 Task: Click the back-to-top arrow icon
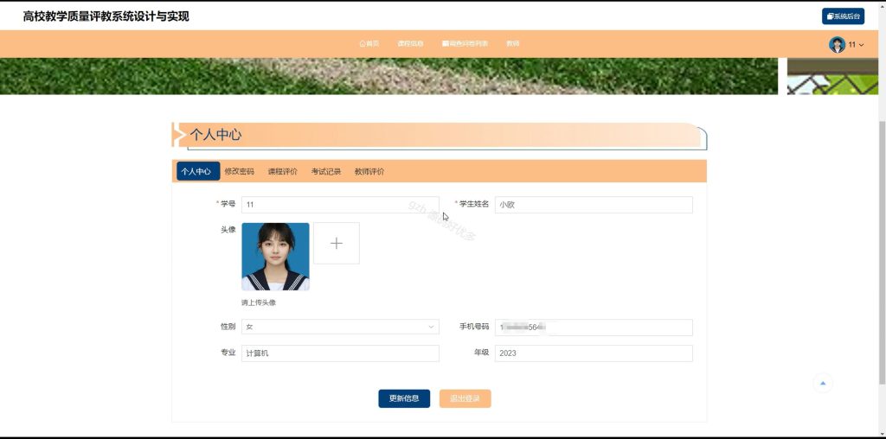click(823, 383)
